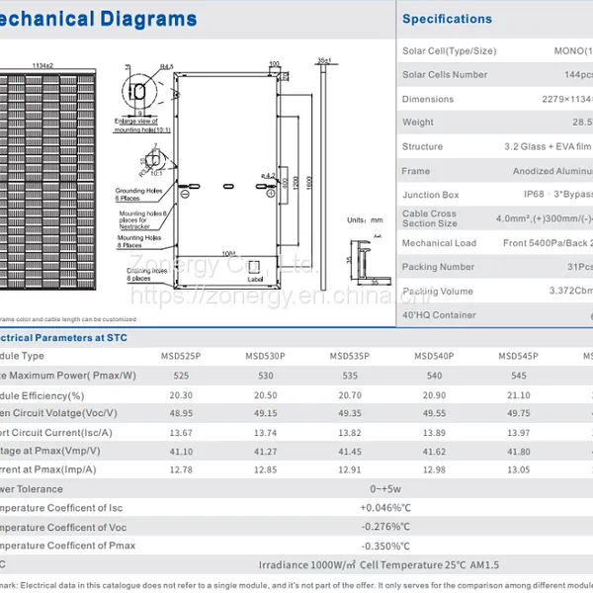The width and height of the screenshot is (593, 593).
Task: Click the solar panel front view image
Action: point(47,180)
